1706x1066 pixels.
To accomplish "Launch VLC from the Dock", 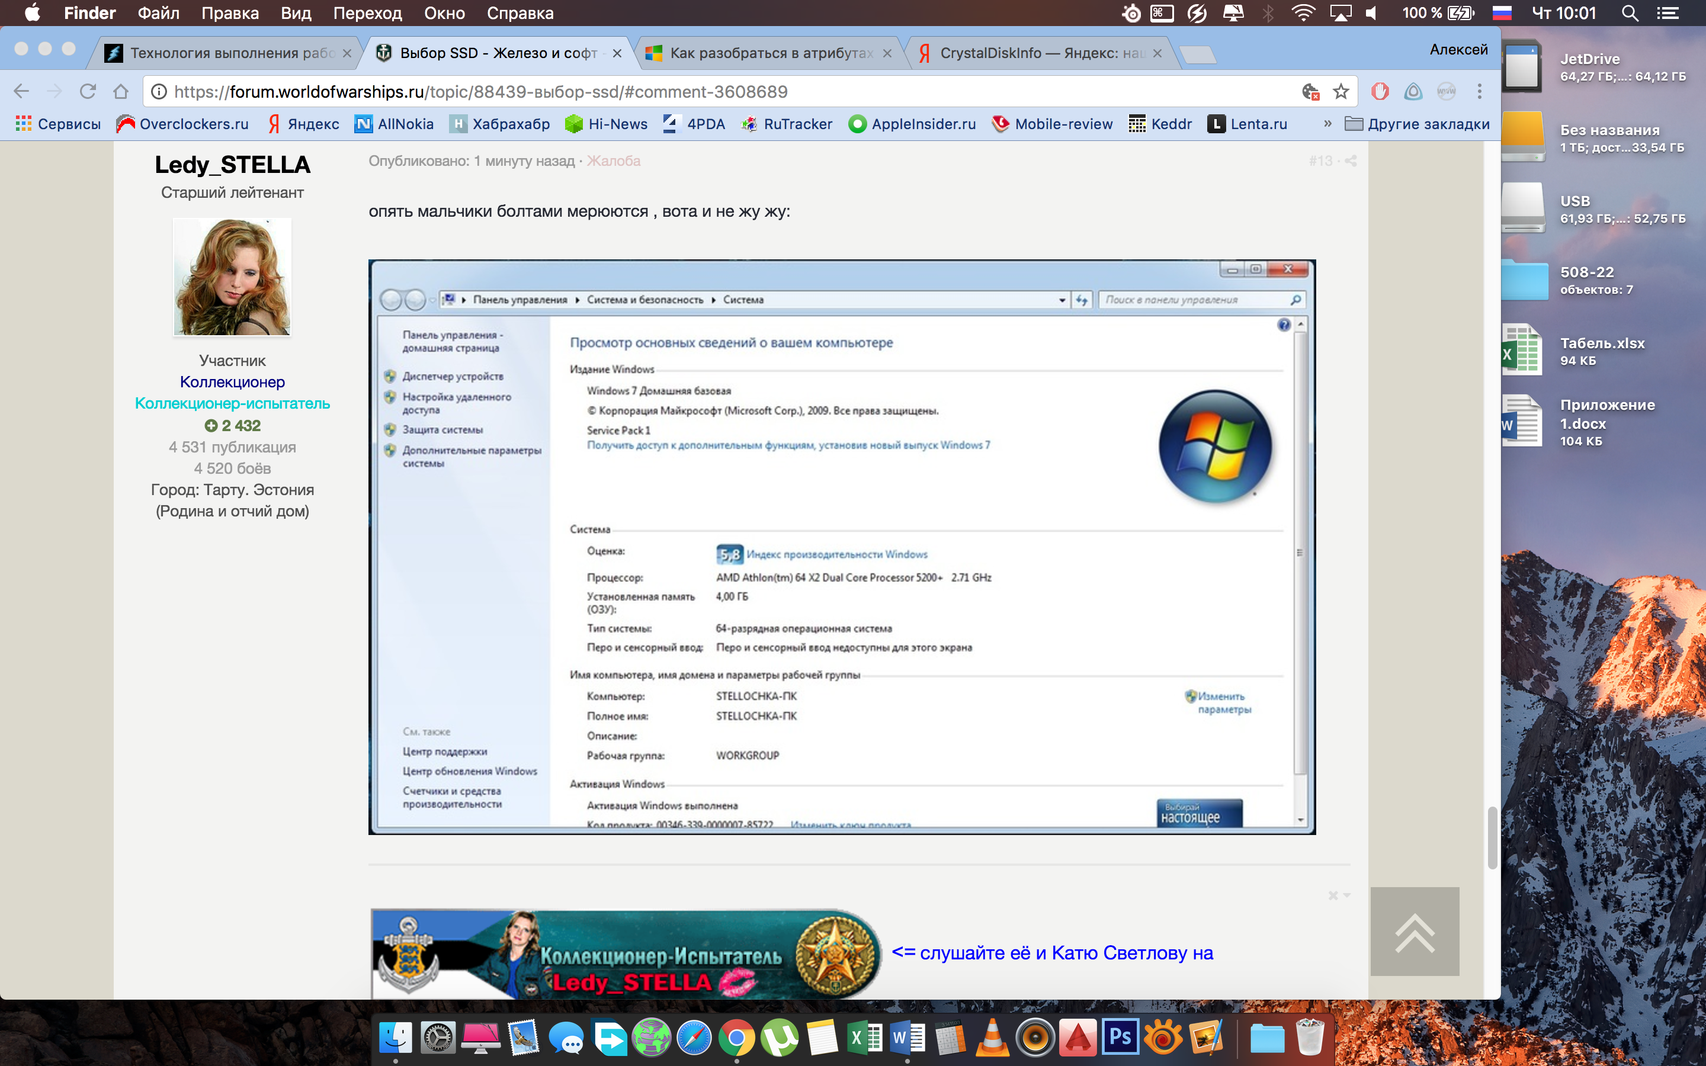I will [992, 1038].
